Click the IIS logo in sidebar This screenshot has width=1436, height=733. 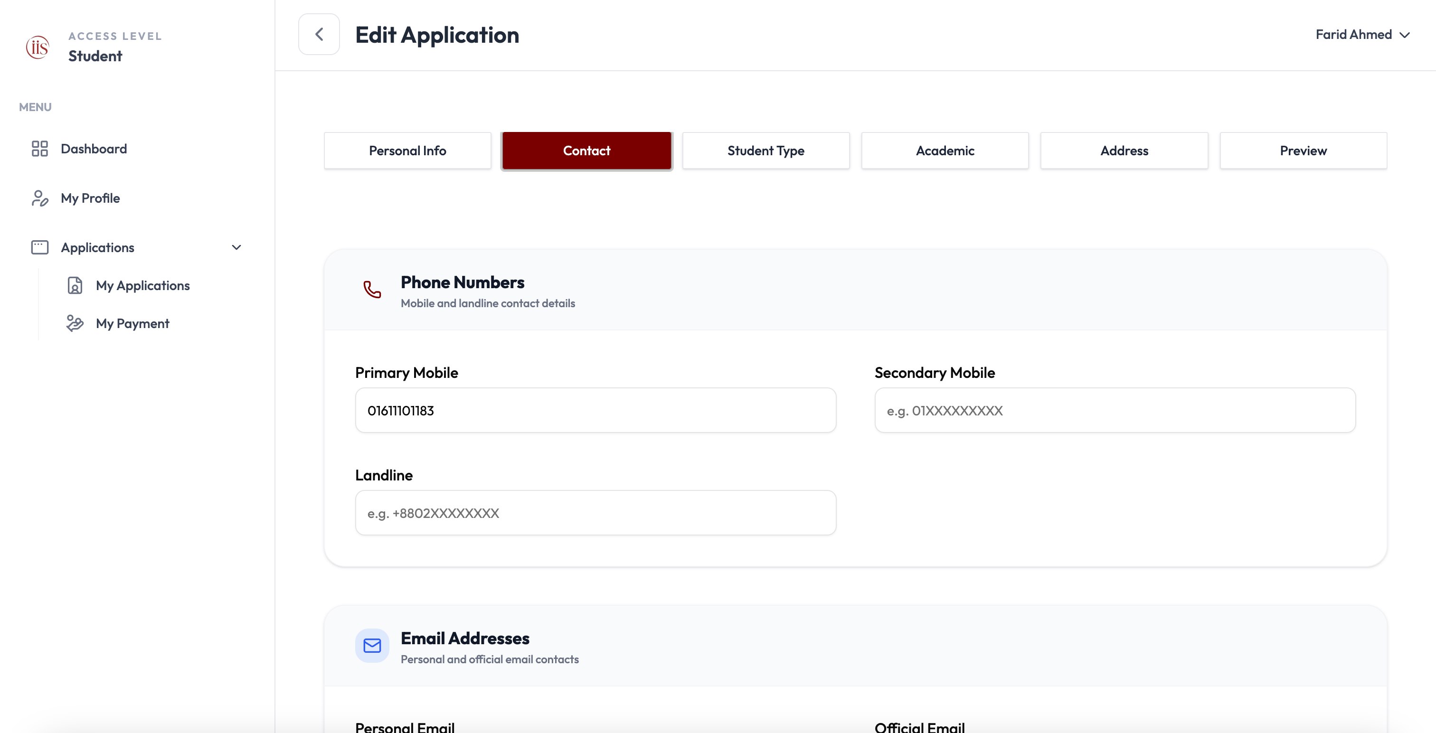[38, 47]
